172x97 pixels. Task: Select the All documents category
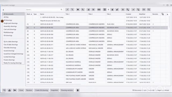click(13, 14)
